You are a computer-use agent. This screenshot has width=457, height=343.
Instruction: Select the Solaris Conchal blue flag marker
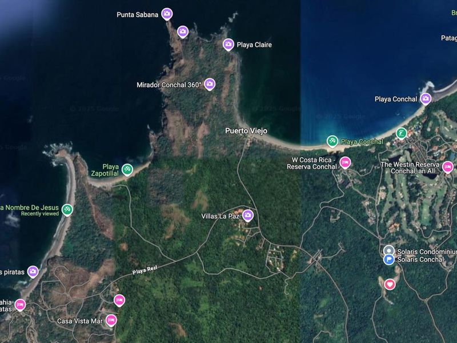388,260
